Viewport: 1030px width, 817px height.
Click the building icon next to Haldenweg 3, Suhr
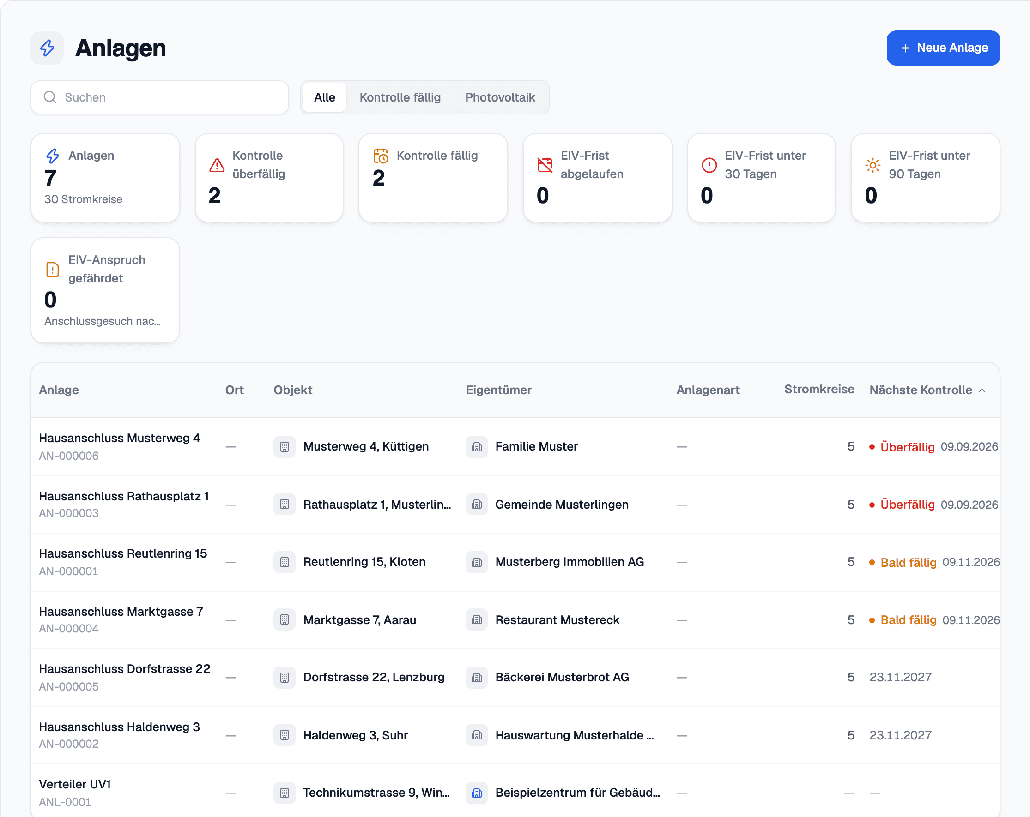pos(284,735)
